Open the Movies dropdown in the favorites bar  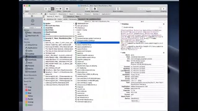pyautogui.click(x=80, y=14)
